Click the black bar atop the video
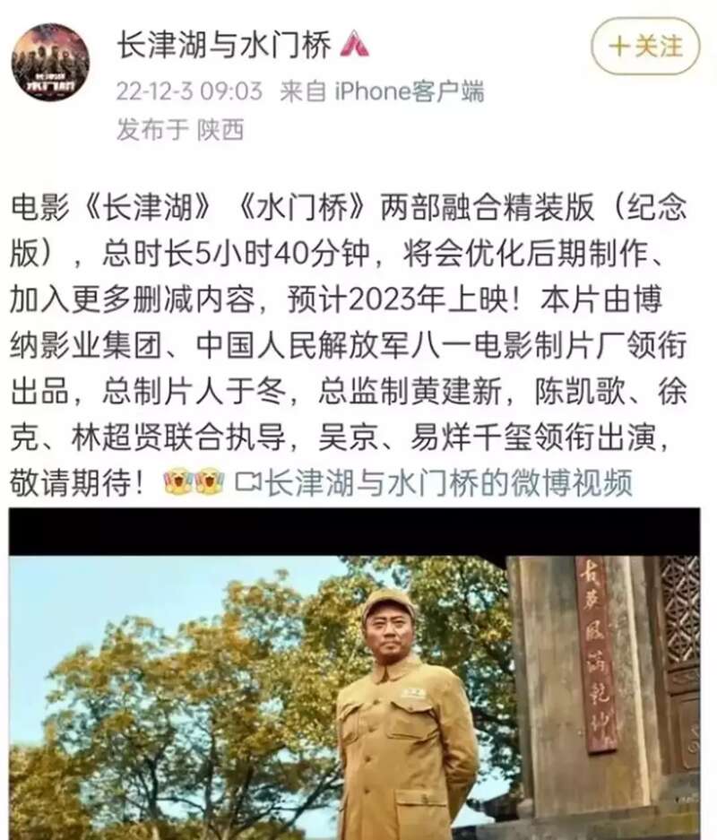This screenshot has height=840, width=717. pyautogui.click(x=355, y=532)
